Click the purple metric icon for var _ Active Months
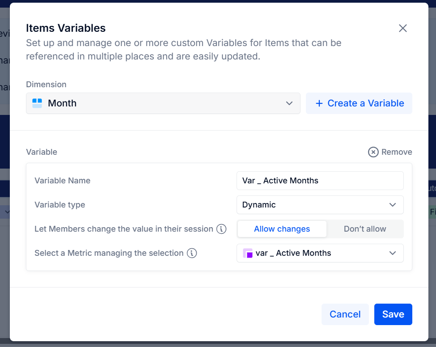This screenshot has height=347, width=436. click(248, 253)
